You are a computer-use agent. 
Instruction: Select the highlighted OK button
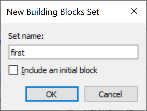point(52,94)
